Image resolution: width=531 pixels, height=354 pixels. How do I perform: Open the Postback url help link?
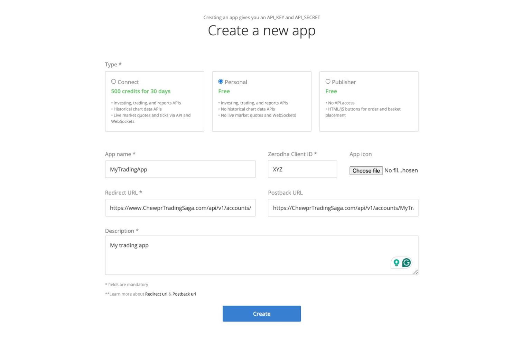click(184, 294)
